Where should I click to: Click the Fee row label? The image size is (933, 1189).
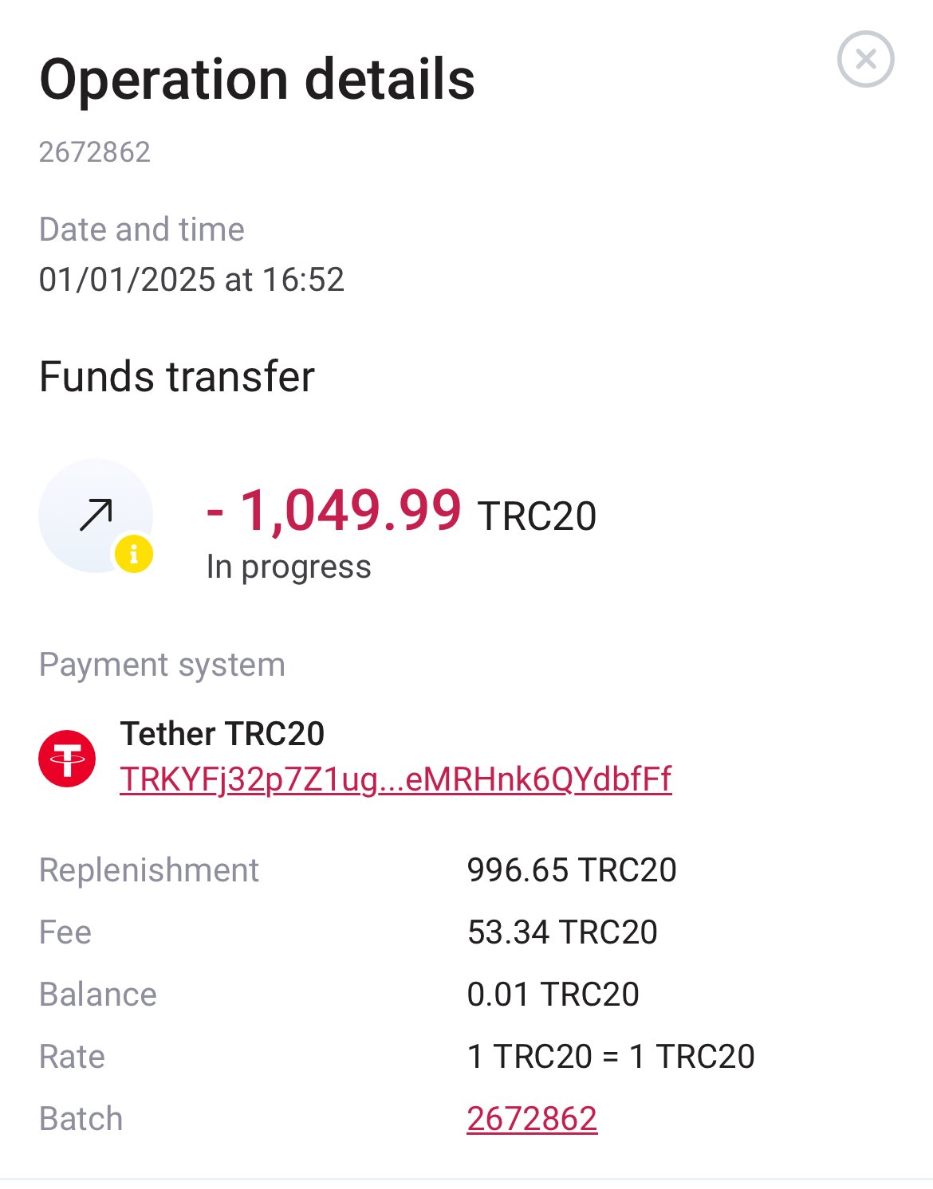click(x=65, y=932)
